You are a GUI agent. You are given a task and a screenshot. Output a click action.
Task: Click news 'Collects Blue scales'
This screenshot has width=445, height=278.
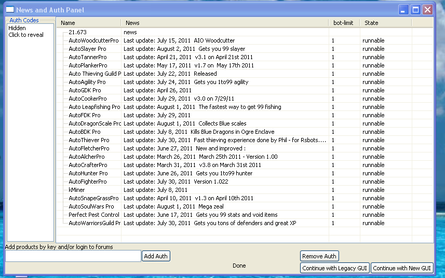coord(222,123)
